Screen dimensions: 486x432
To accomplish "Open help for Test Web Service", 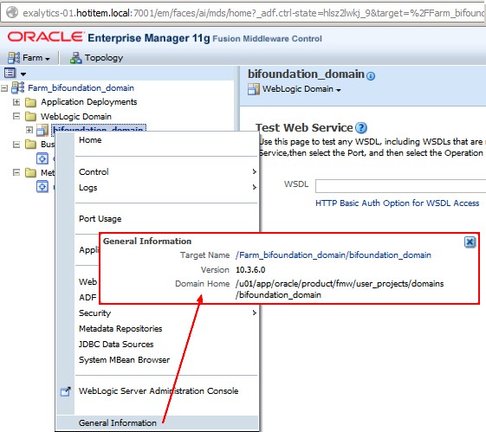I will 361,127.
